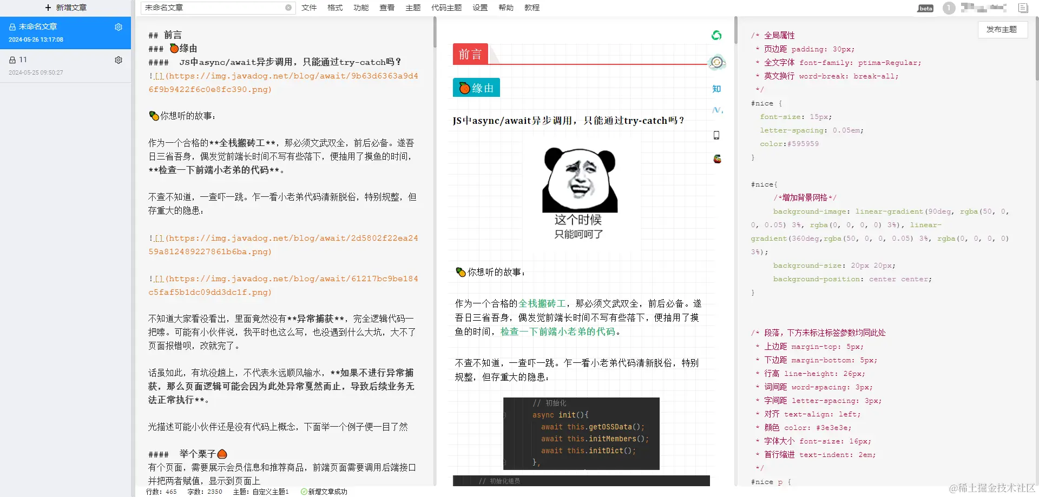Screen dimensions: 1039x497
Task: Open the 文件 menu
Action: click(x=309, y=8)
